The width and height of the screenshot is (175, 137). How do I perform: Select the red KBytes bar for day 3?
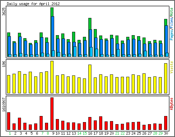pyautogui.click(x=19, y=124)
